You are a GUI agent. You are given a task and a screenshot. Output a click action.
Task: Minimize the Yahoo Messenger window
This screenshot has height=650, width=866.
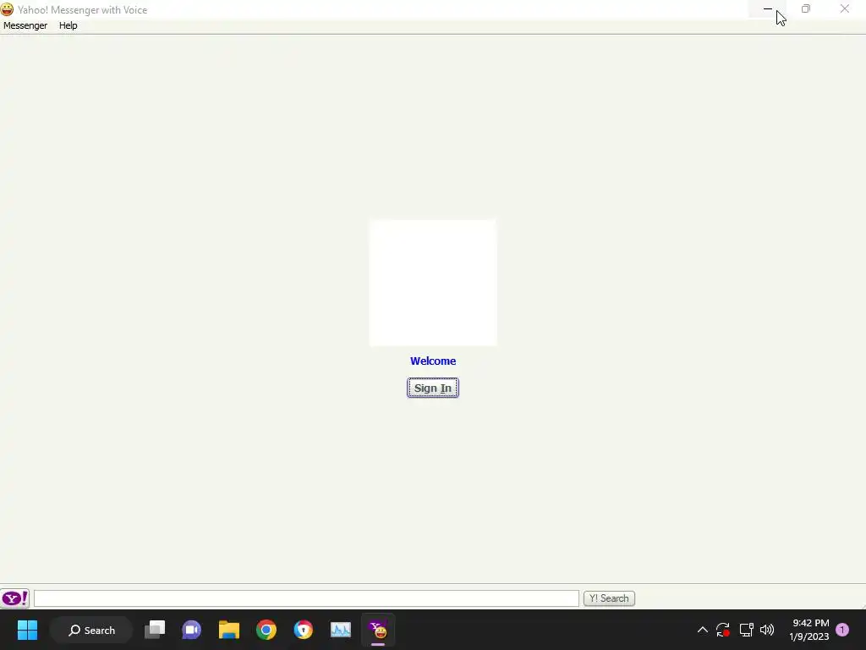768,8
